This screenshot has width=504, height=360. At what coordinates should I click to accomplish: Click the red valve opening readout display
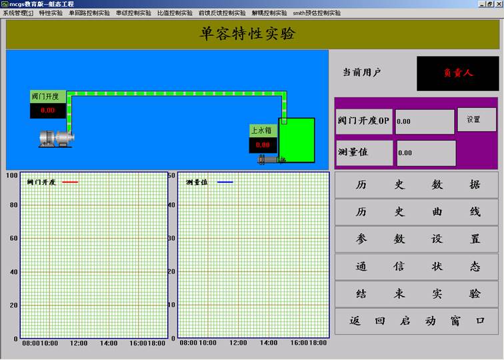click(x=47, y=110)
